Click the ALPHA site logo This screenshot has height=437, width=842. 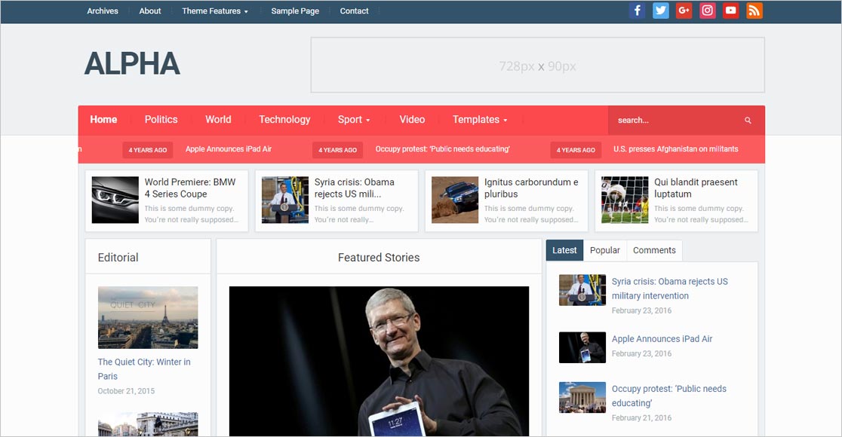[x=132, y=63]
